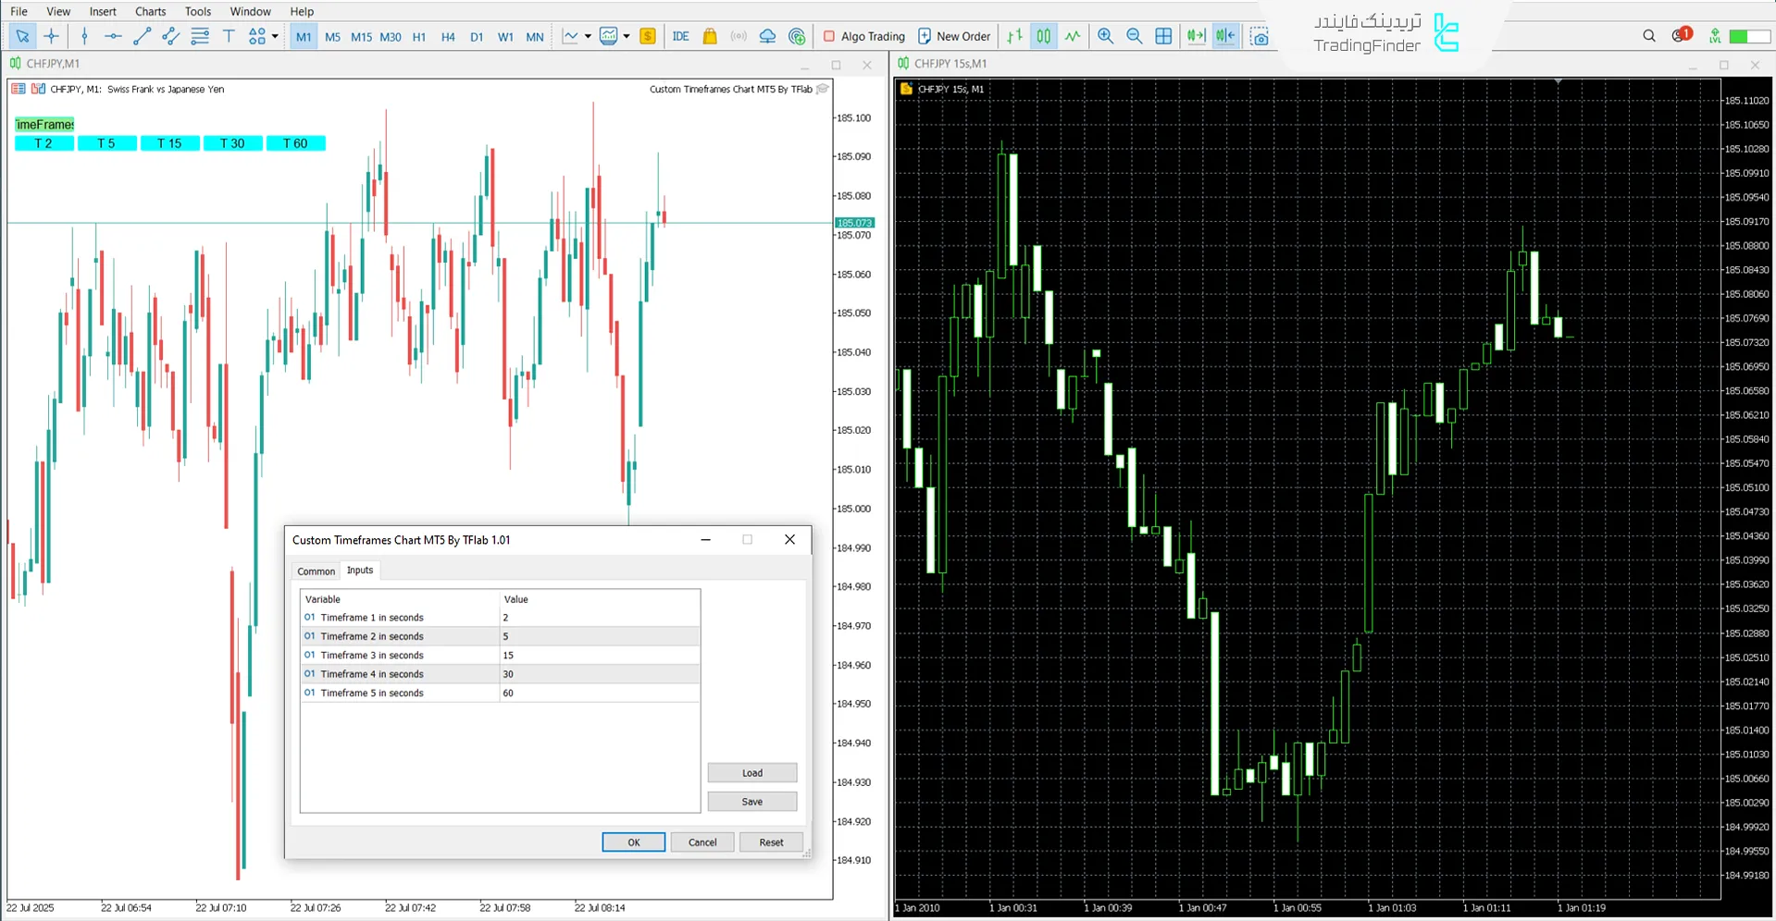Open the shapes dropdown arrow

coord(275,36)
